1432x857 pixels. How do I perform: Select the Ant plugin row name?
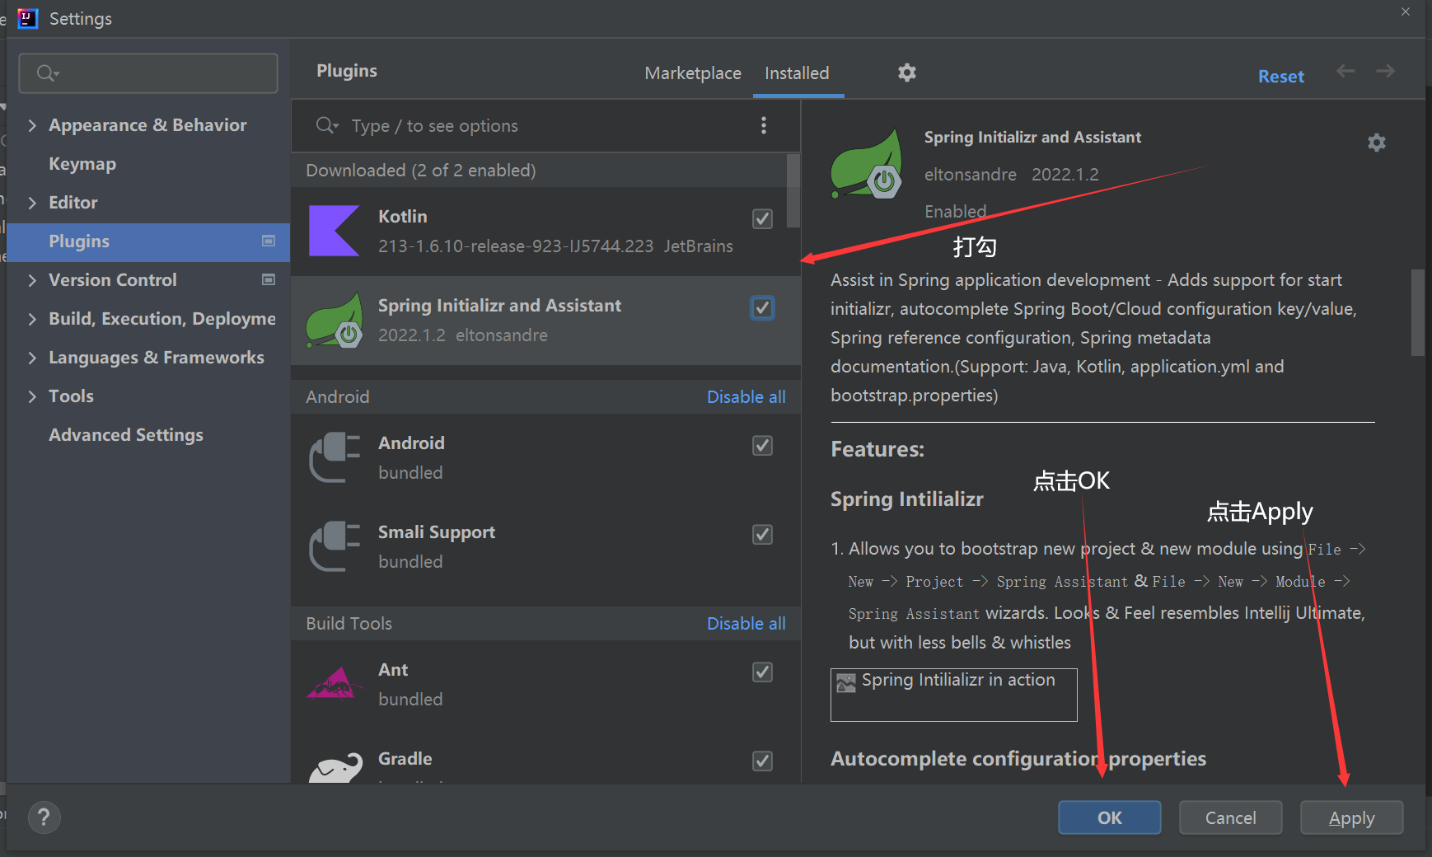click(x=393, y=670)
